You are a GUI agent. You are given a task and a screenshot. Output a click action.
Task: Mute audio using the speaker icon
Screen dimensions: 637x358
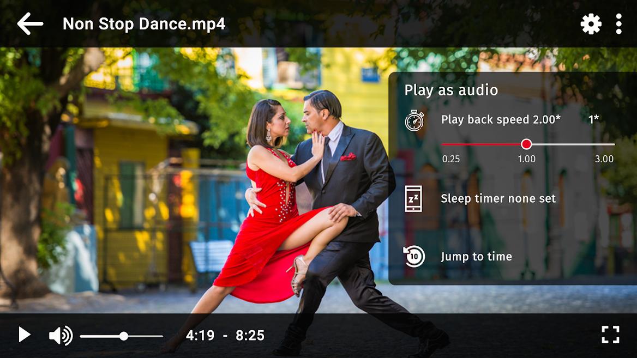click(60, 336)
